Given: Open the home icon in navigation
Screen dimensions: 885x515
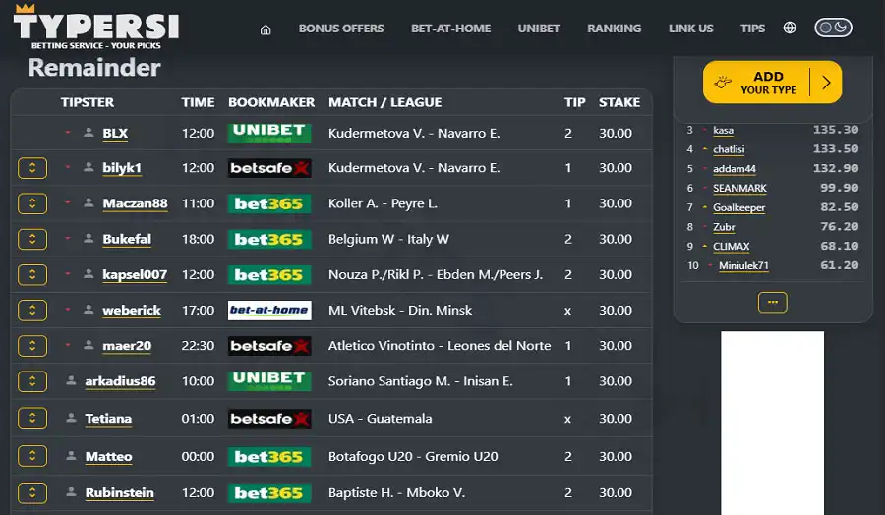Looking at the screenshot, I should coord(265,29).
